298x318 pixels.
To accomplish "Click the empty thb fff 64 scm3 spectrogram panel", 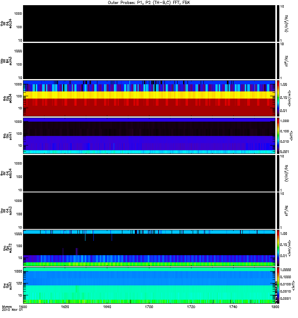I will [x=149, y=61].
